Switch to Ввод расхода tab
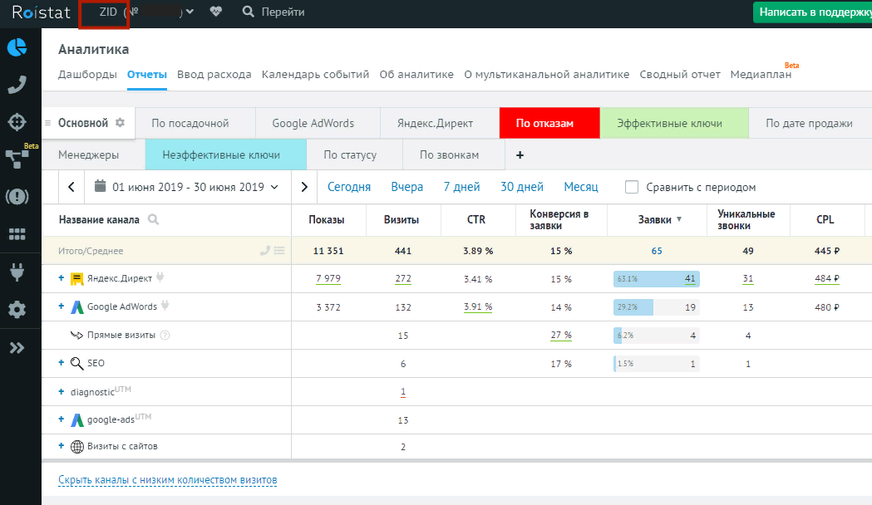This screenshot has width=872, height=505. [x=214, y=75]
